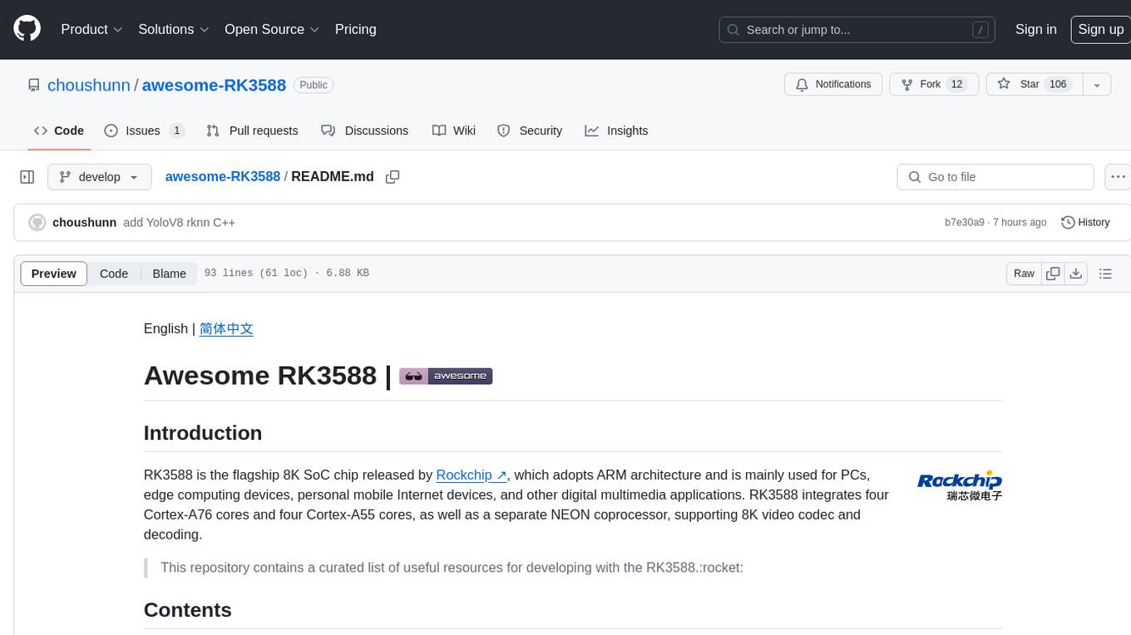The image size is (1131, 635).
Task: Expand the Open Source menu
Action: [272, 29]
